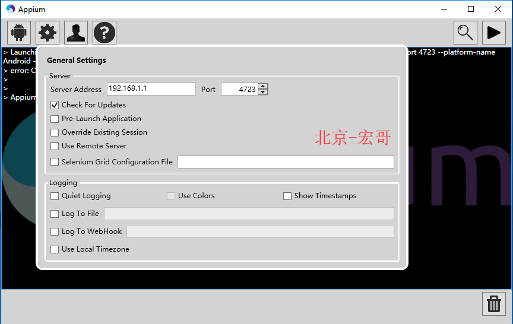This screenshot has width=513, height=324.
Task: Maximize the Appium window
Action: coord(471,9)
